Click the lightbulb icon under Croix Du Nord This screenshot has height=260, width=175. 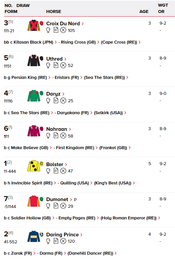pyautogui.click(x=48, y=30)
